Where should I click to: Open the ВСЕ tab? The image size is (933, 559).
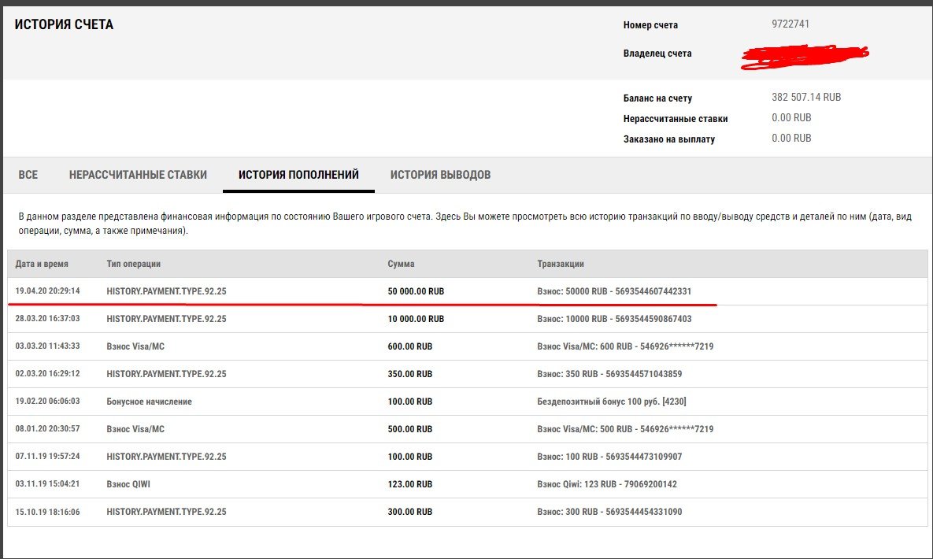point(28,175)
